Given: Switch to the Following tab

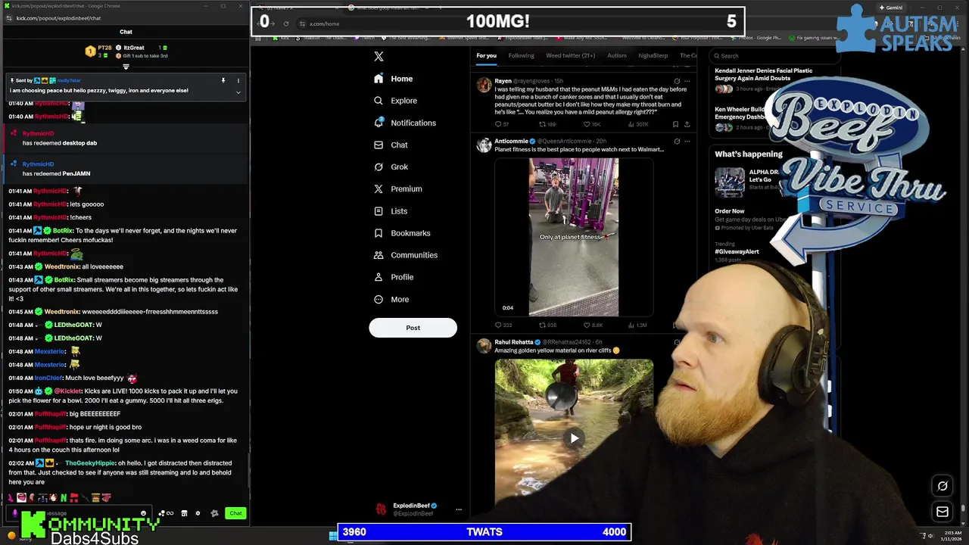Looking at the screenshot, I should [521, 55].
